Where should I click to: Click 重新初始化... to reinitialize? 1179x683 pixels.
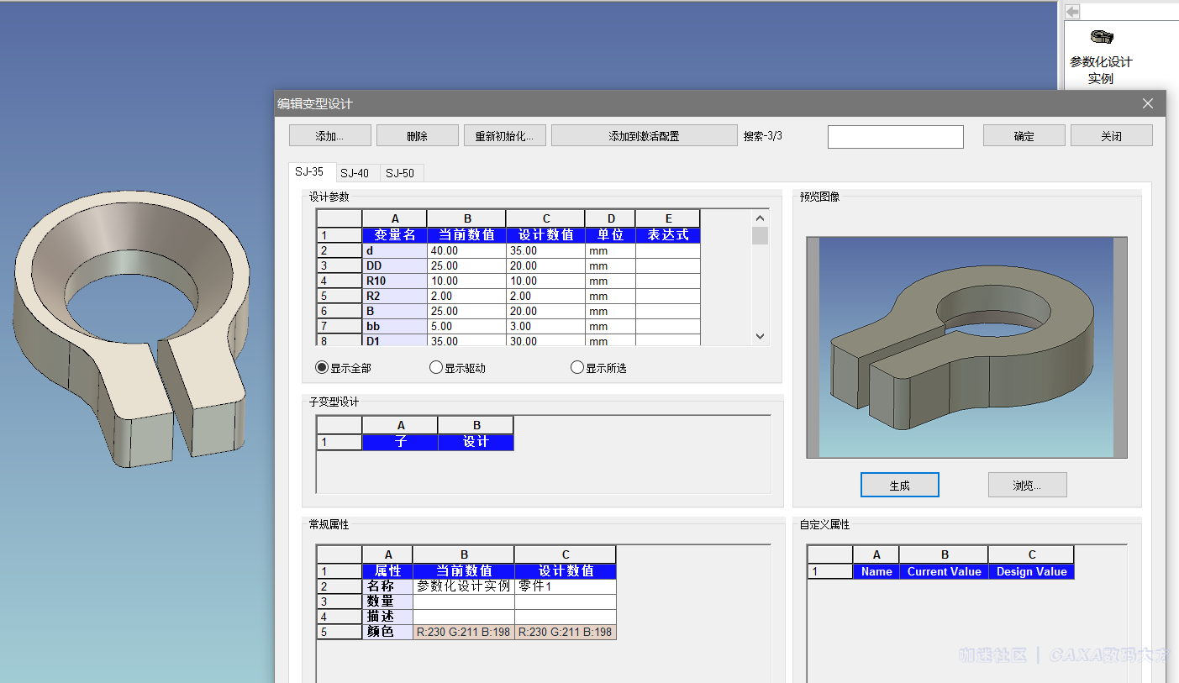point(504,136)
